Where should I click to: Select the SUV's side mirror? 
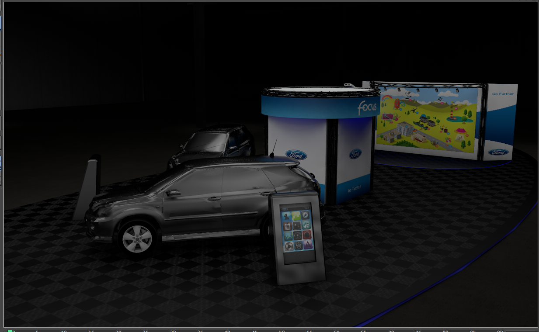(x=173, y=193)
